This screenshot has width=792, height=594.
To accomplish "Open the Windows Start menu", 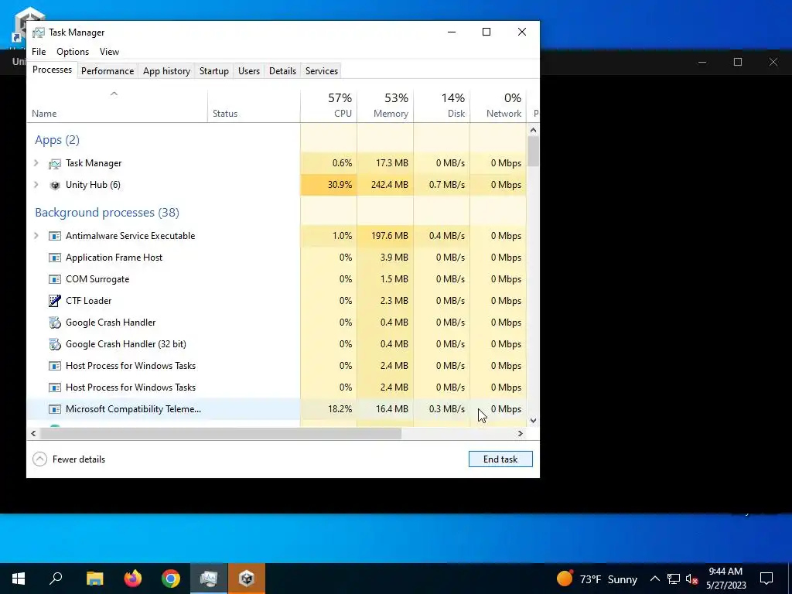I will pyautogui.click(x=19, y=579).
